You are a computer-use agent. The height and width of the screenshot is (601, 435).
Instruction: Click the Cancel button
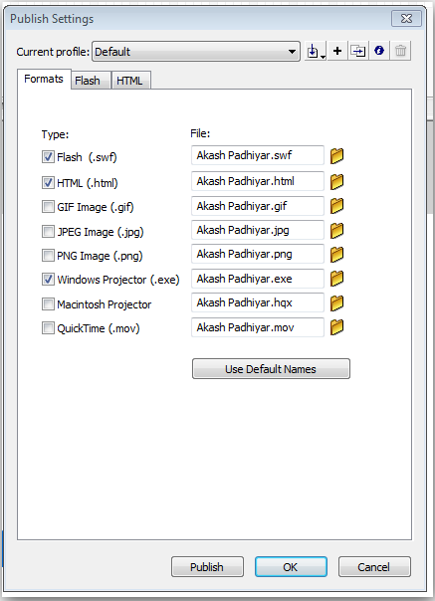374,567
